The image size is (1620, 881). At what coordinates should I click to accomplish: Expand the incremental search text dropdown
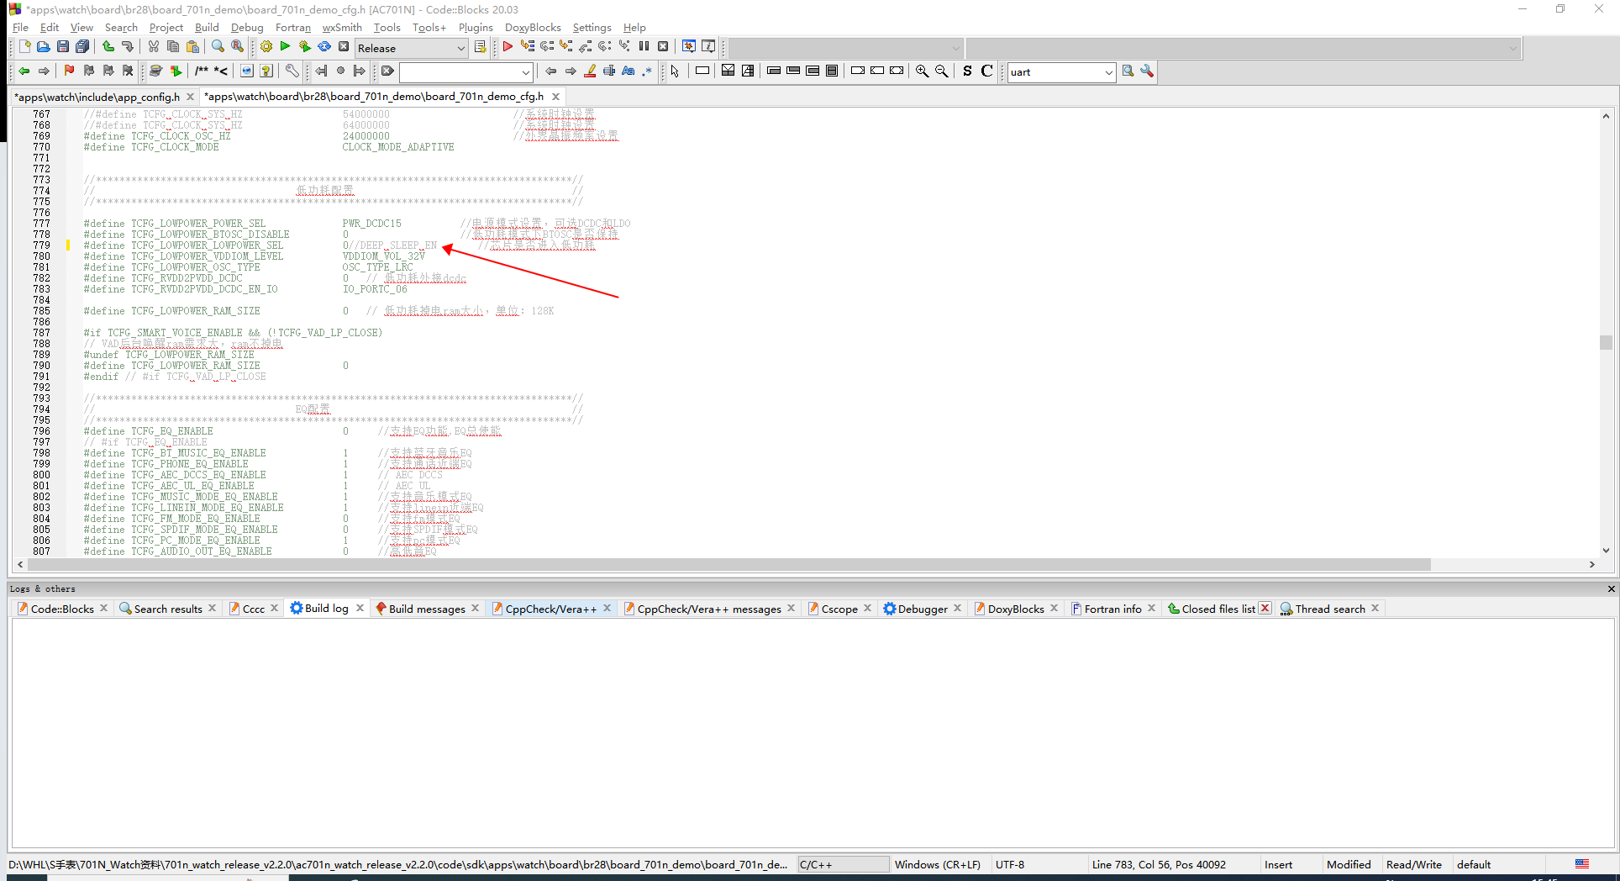526,72
